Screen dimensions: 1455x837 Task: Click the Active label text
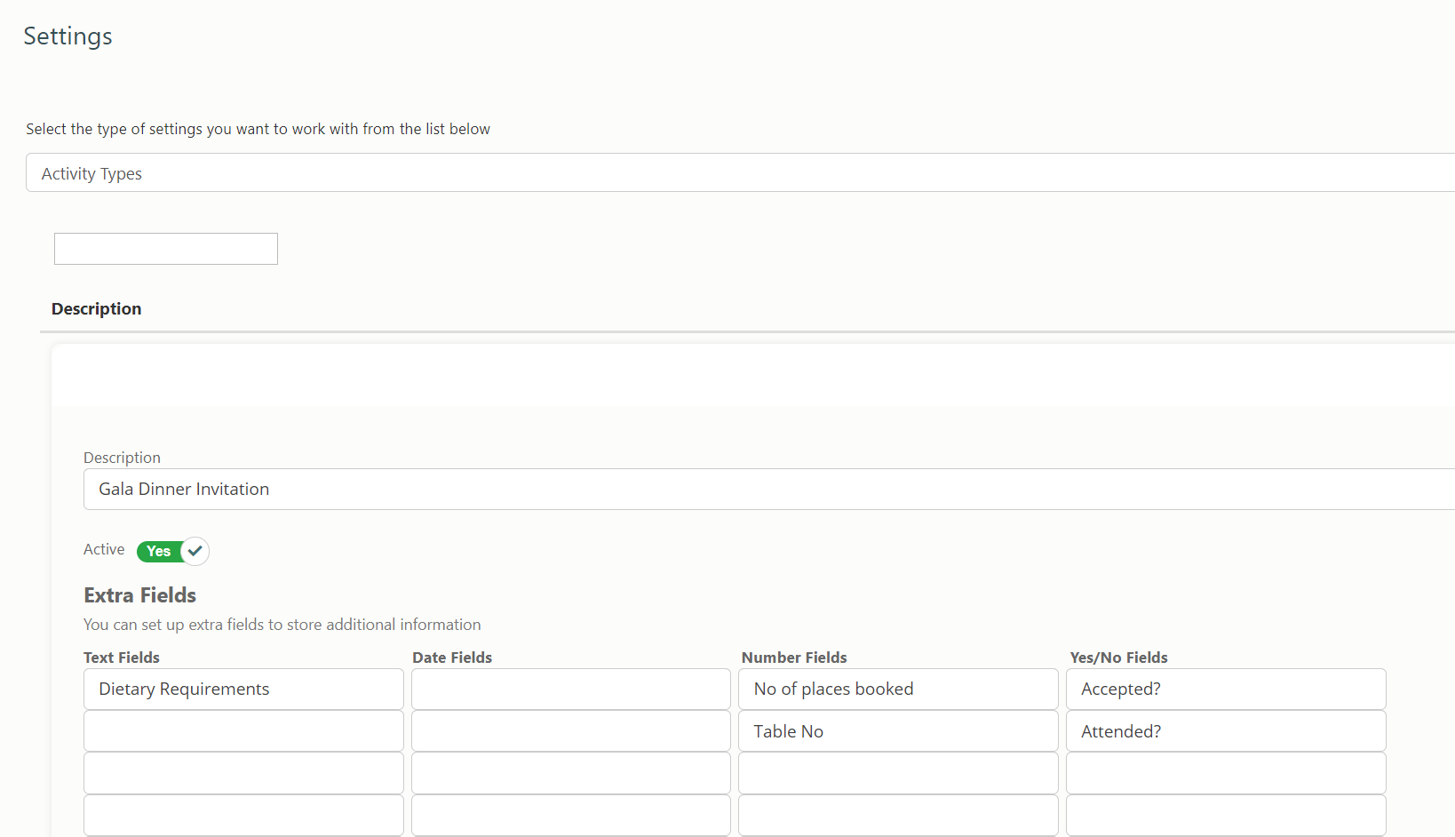tap(104, 549)
